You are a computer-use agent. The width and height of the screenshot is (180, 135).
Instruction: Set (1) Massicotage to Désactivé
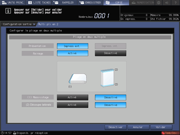[x=110, y=97]
